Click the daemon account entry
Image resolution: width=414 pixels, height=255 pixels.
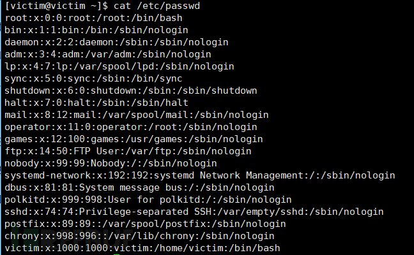(x=116, y=42)
